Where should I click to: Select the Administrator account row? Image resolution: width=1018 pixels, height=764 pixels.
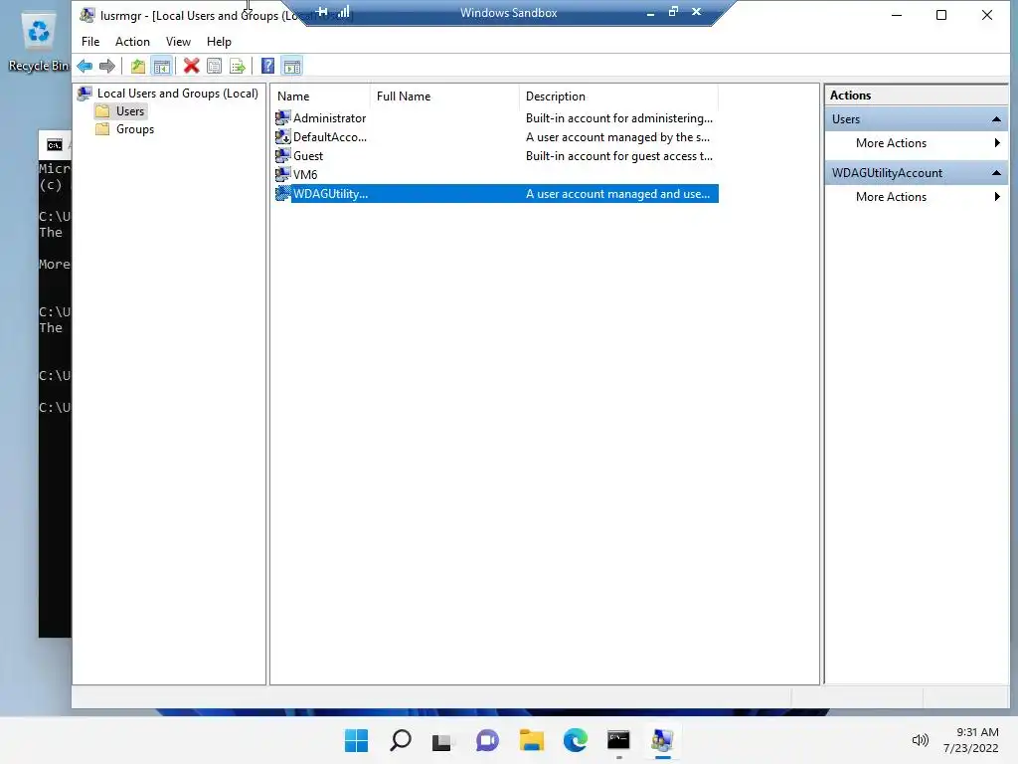tap(496, 117)
